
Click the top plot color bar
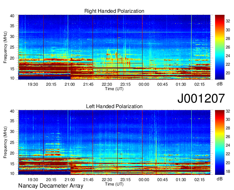tap(220, 47)
